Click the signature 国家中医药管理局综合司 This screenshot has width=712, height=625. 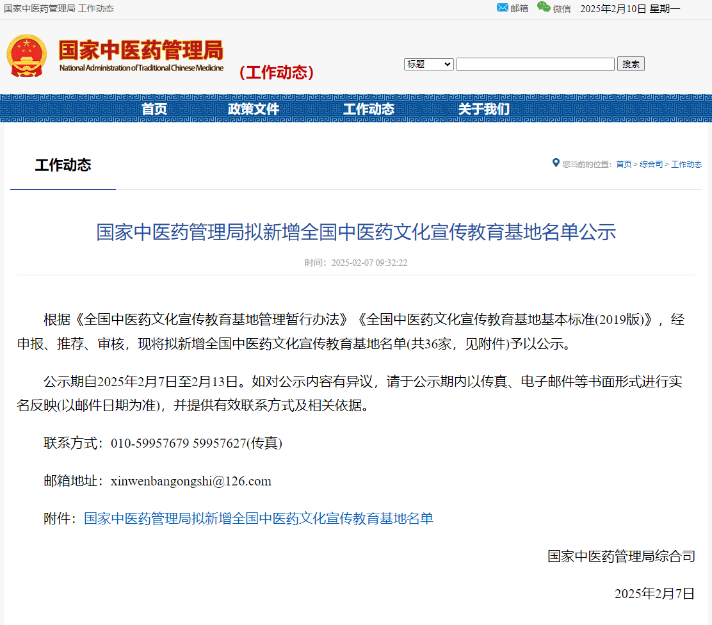[x=621, y=556]
